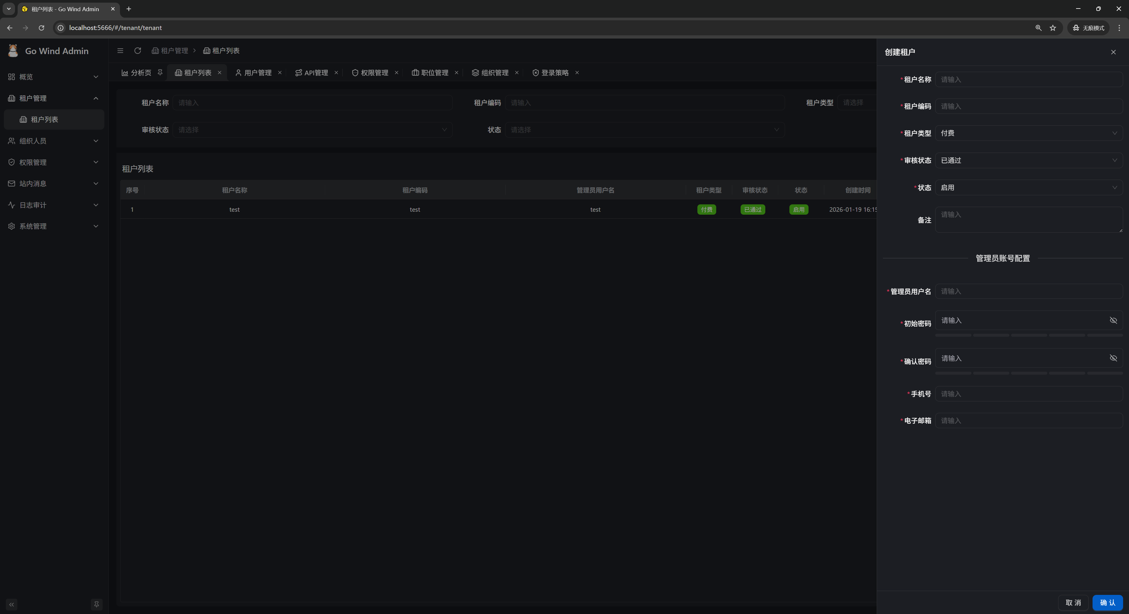Expand the 系统管理 sidebar menu
The image size is (1129, 614).
(x=54, y=226)
